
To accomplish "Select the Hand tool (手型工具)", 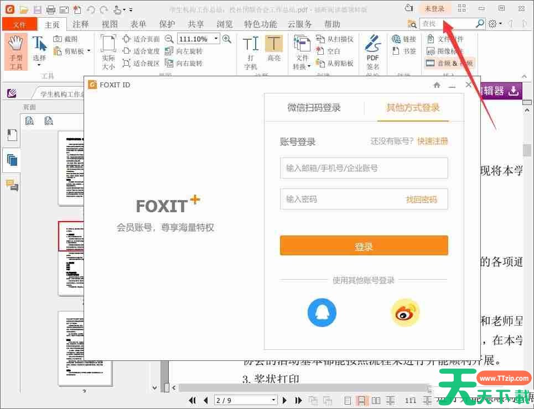I will (16, 52).
